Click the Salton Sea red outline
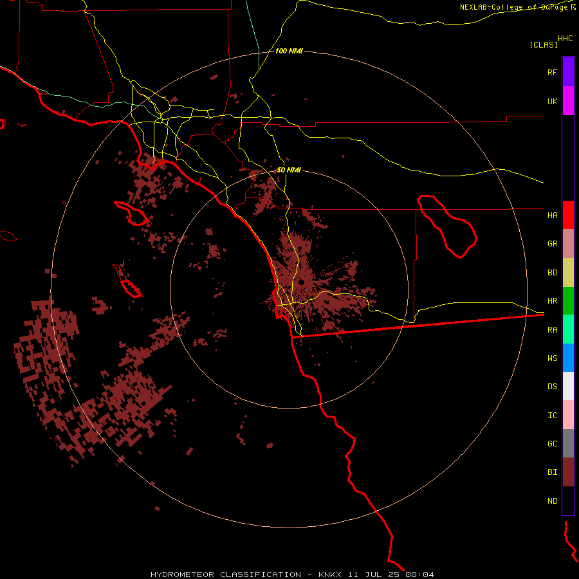This screenshot has height=579, width=579. point(447,226)
